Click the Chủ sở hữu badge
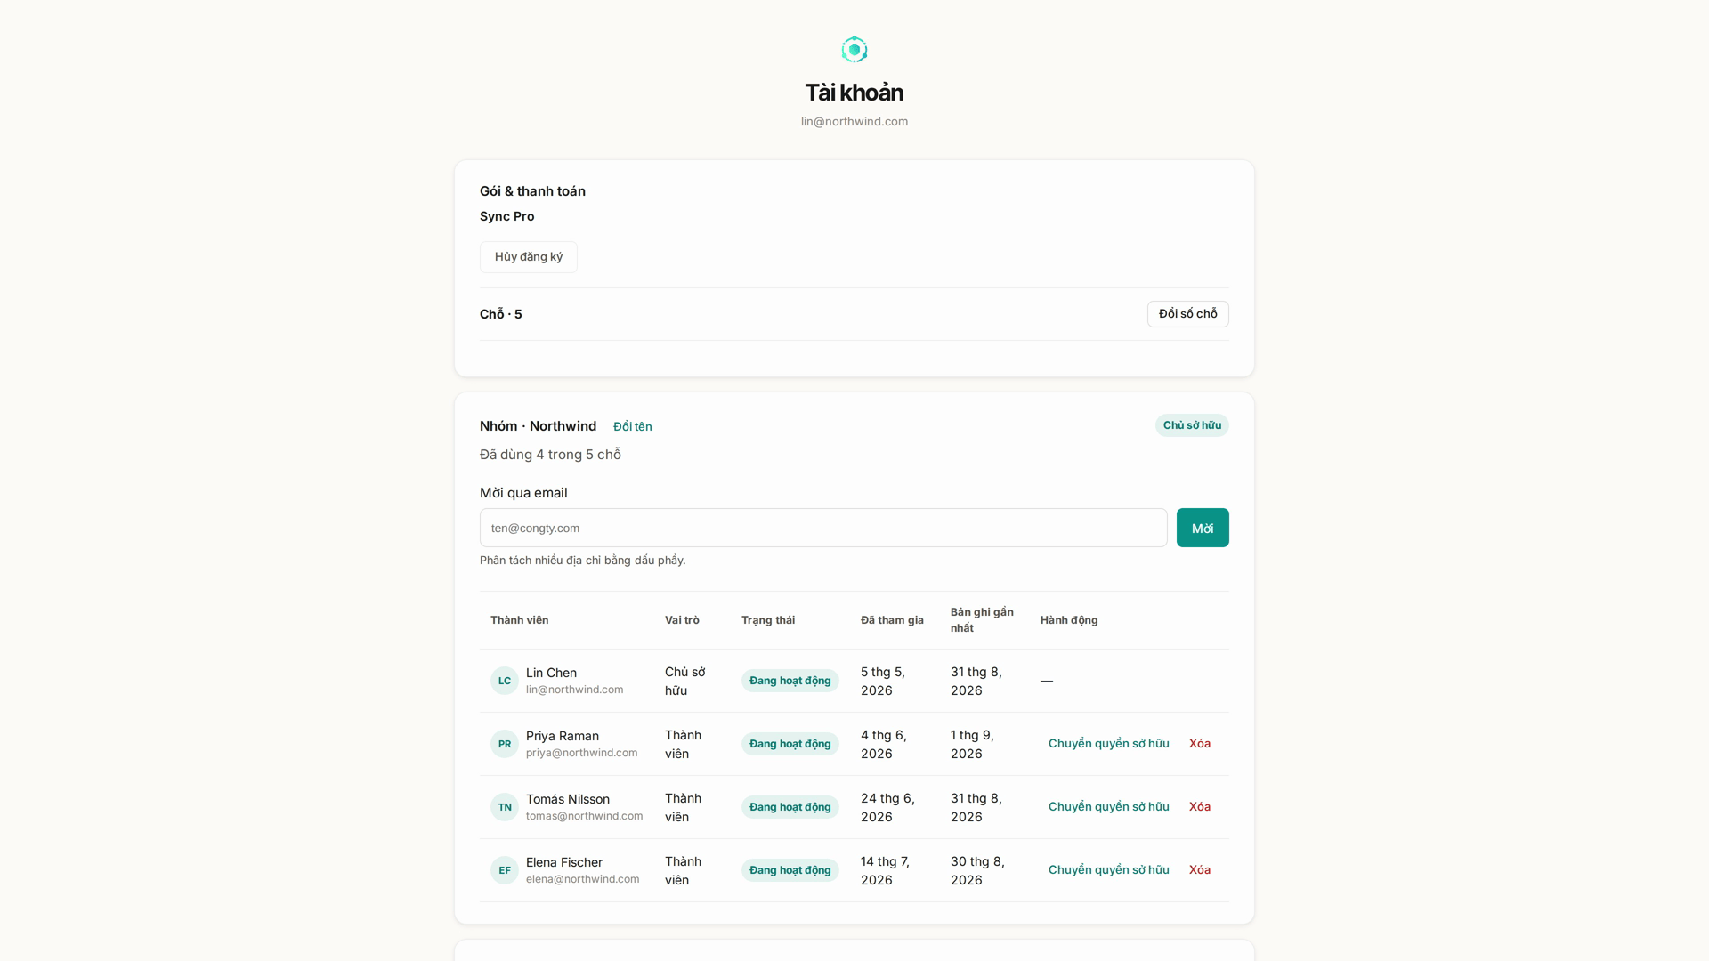The image size is (1709, 961). click(x=1192, y=425)
